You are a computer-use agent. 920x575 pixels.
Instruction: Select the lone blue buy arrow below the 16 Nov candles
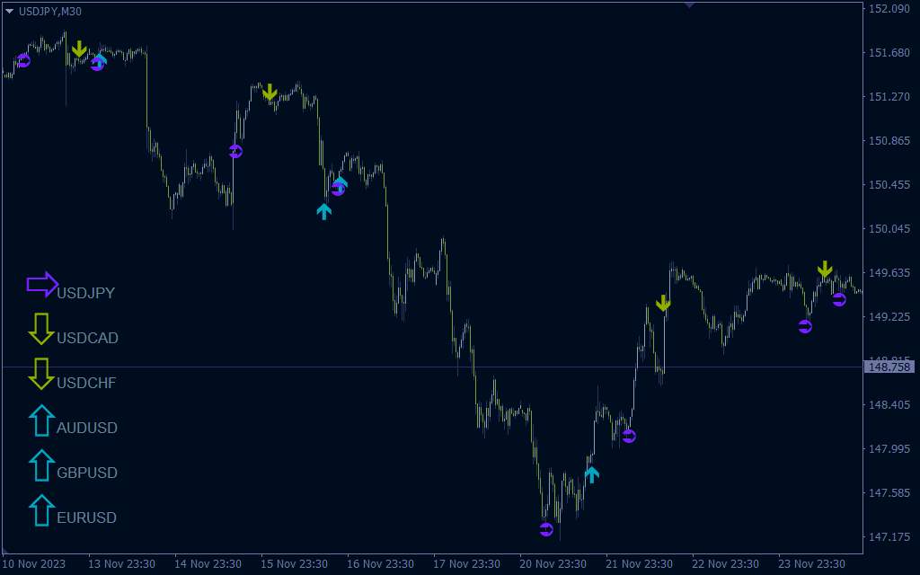point(324,211)
